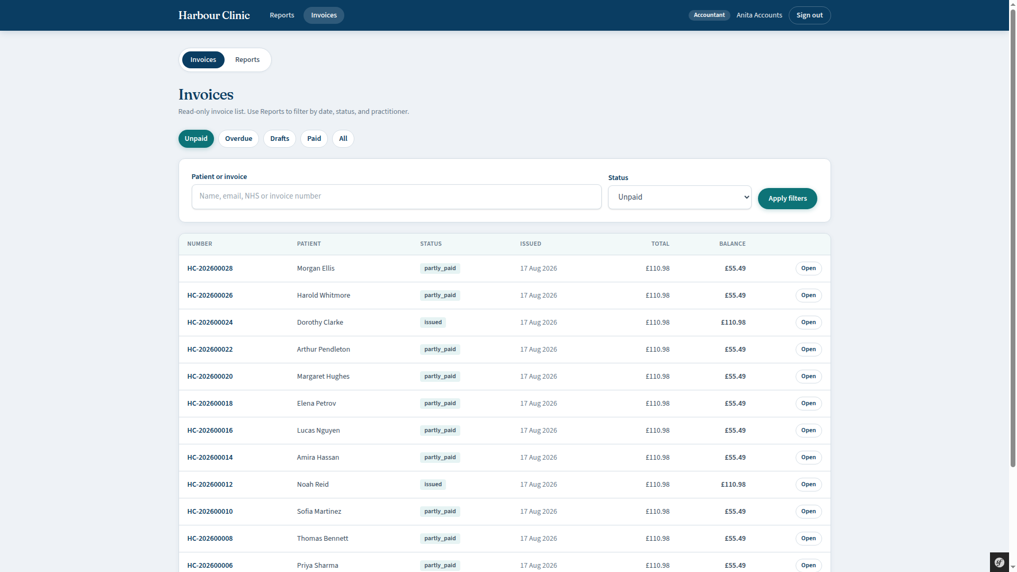1017x572 pixels.
Task: Select the Unpaid filter chip
Action: point(196,139)
